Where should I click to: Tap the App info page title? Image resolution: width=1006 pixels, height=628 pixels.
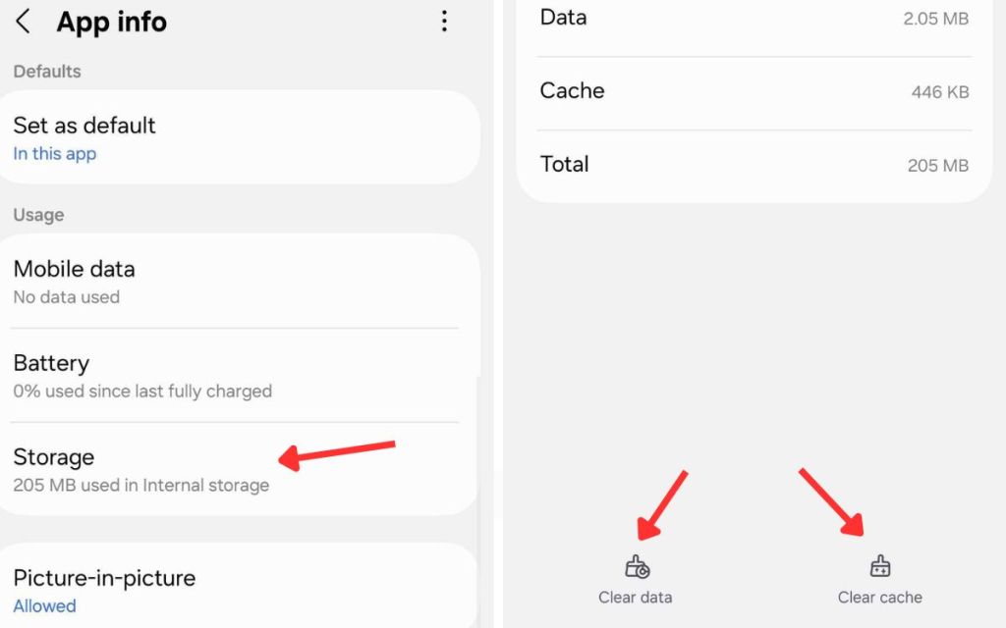click(x=112, y=22)
